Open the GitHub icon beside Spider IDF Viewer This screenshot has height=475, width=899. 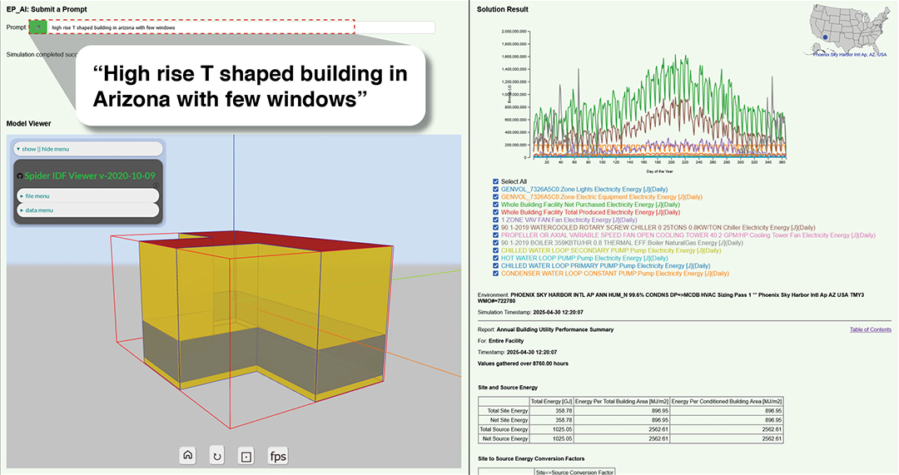pyautogui.click(x=22, y=176)
